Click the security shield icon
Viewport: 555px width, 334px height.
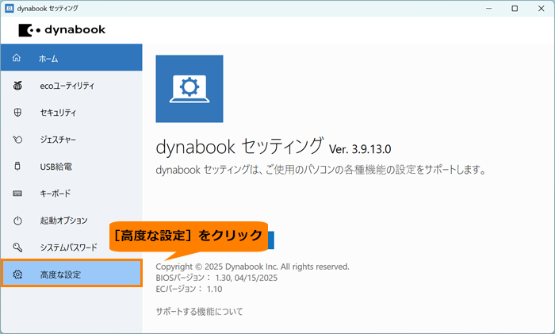pyautogui.click(x=17, y=113)
